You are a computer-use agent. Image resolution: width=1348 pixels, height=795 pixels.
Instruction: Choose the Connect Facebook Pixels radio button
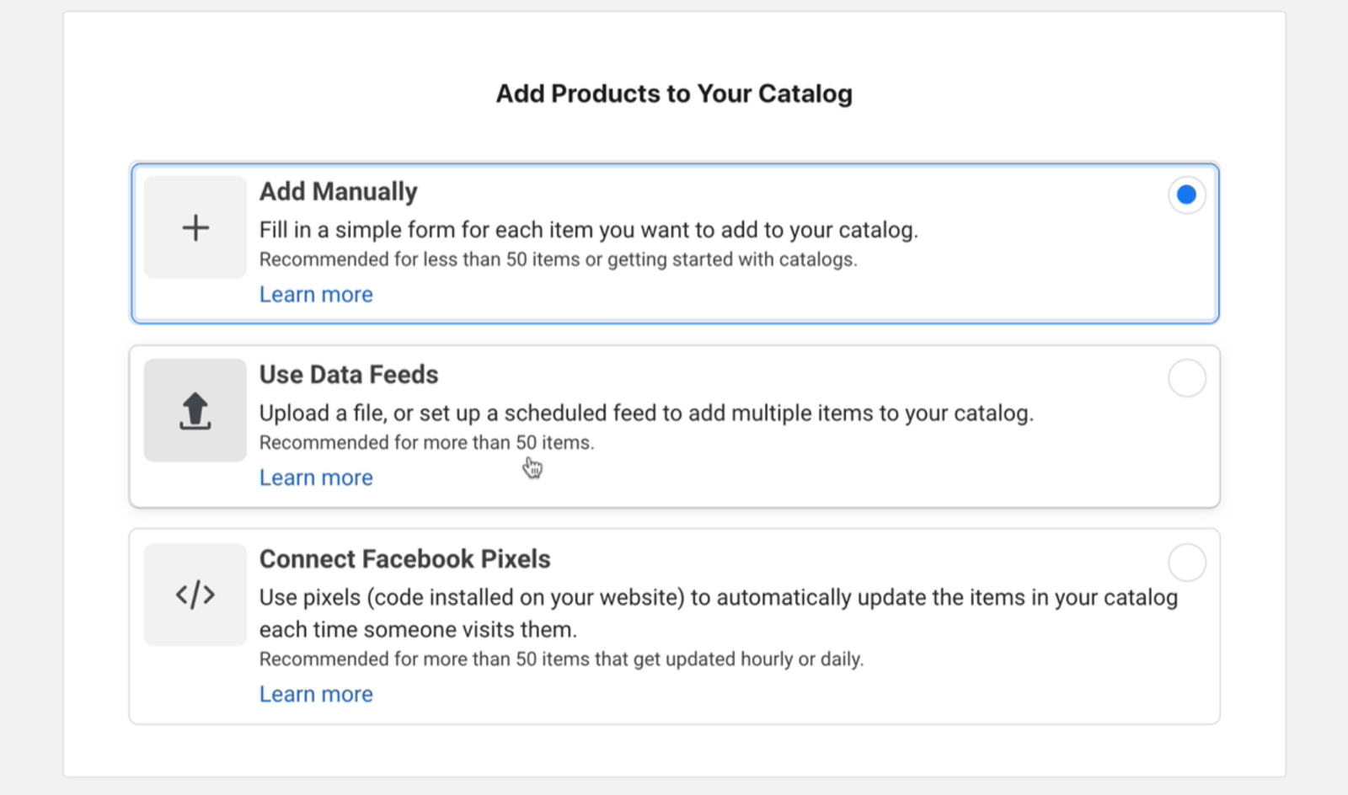click(x=1186, y=562)
